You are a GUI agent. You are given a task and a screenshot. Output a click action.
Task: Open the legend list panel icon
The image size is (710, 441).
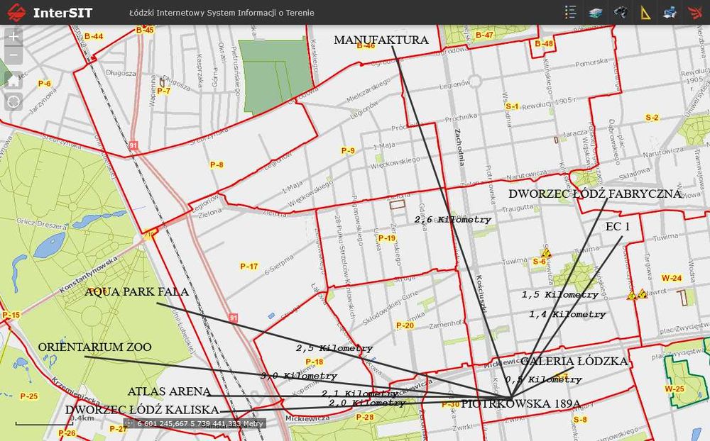(x=571, y=12)
